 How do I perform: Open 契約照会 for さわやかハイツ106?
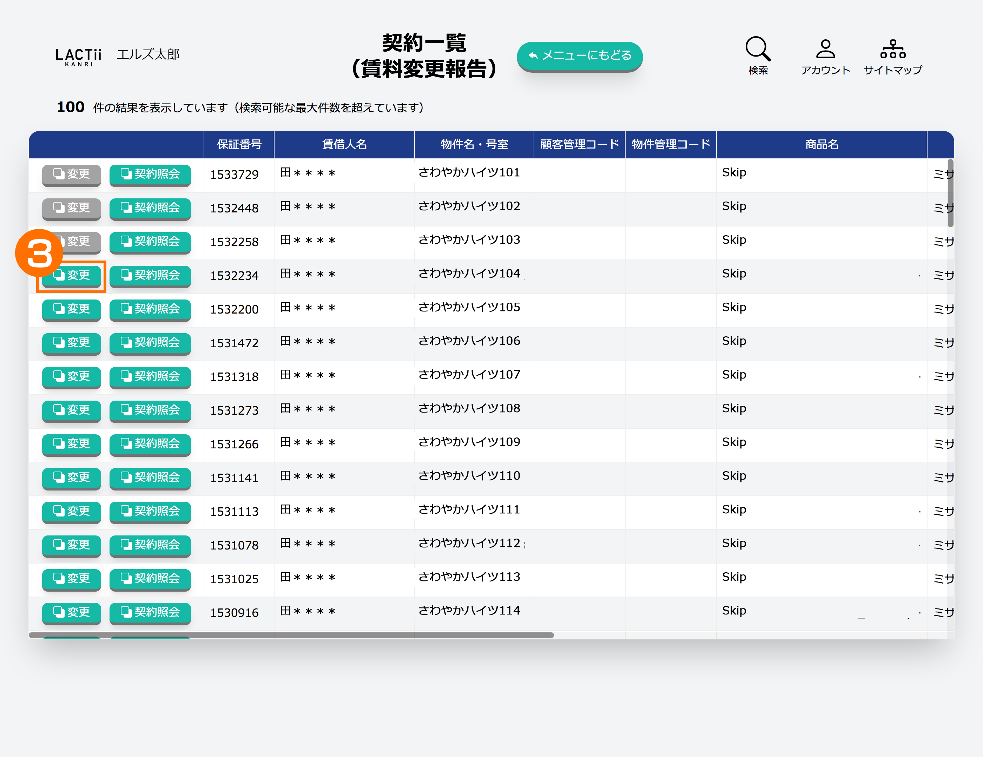pos(150,343)
